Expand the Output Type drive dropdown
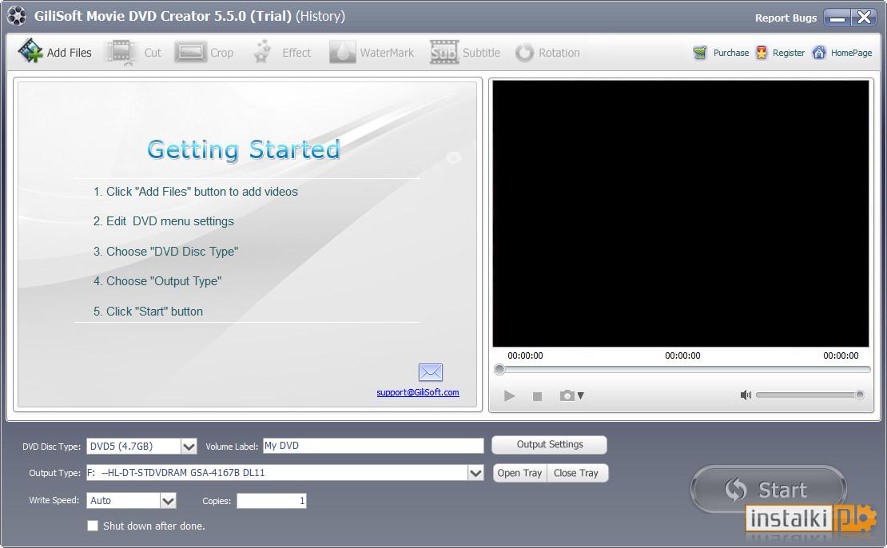This screenshot has height=548, width=887. [x=475, y=473]
